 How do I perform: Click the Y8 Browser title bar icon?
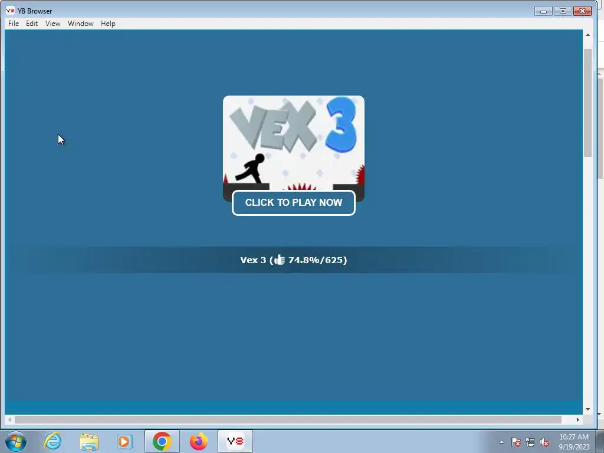(x=11, y=11)
